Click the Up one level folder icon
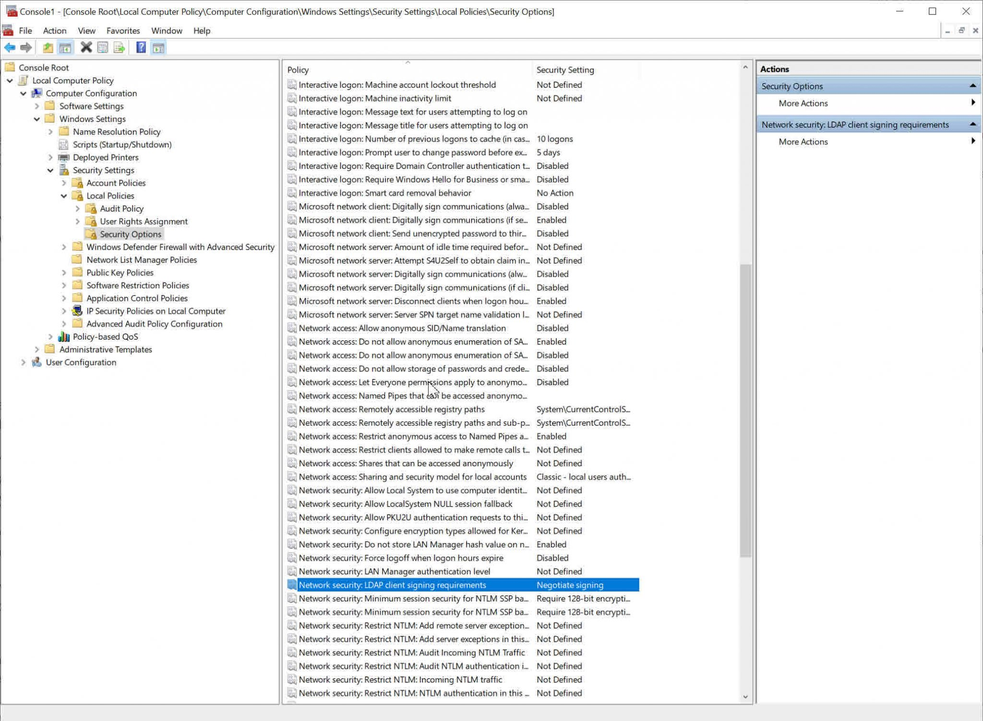Image resolution: width=983 pixels, height=721 pixels. [48, 47]
